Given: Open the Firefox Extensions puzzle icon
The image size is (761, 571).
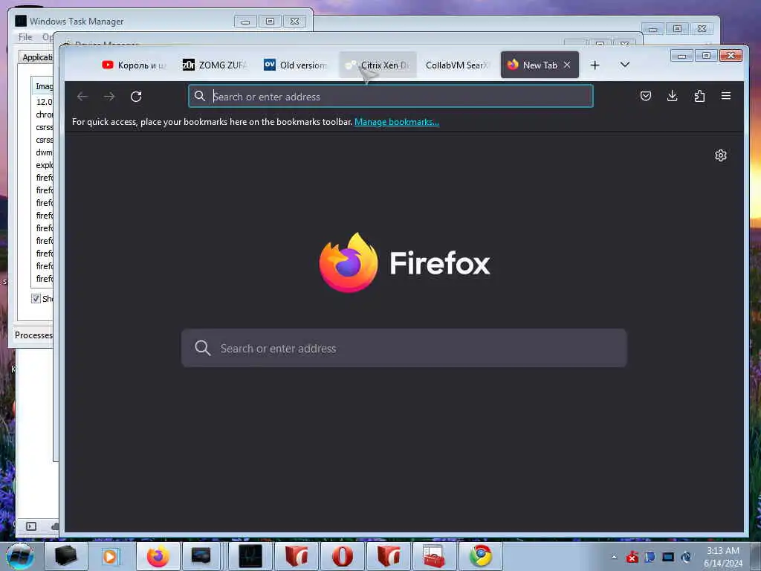Looking at the screenshot, I should 699,96.
